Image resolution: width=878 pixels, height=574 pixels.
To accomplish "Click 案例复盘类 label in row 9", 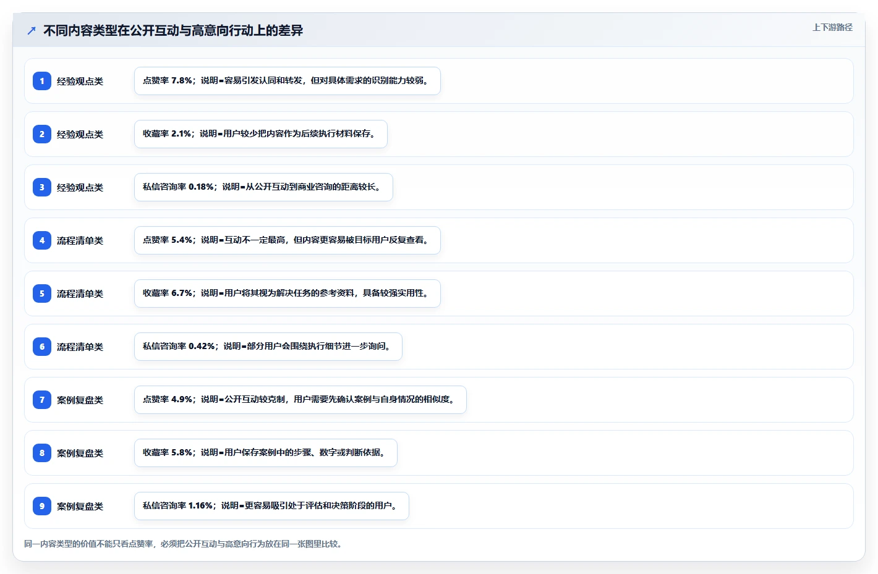I will 80,506.
